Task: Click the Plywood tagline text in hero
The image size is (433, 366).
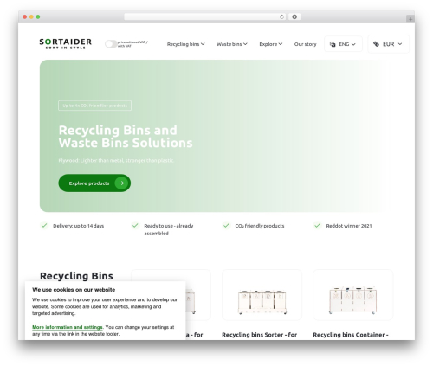Action: click(x=116, y=160)
